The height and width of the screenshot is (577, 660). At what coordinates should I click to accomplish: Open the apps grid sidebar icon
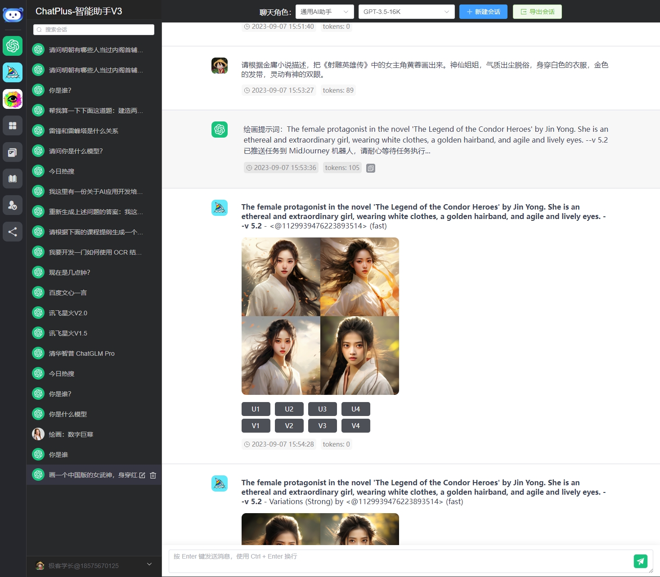click(x=13, y=125)
